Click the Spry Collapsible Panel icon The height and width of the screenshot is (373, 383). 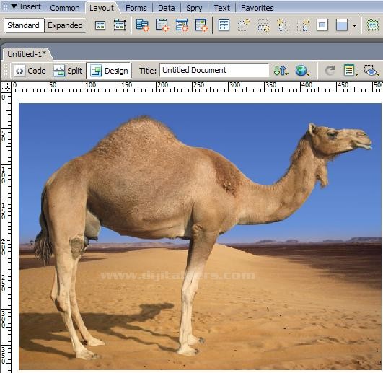[201, 25]
